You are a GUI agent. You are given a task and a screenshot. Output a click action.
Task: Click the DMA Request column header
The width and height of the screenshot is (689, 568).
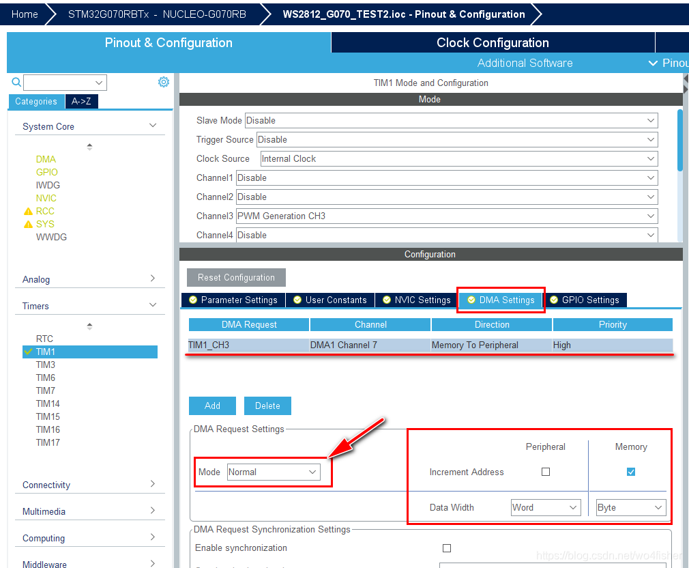(x=249, y=324)
